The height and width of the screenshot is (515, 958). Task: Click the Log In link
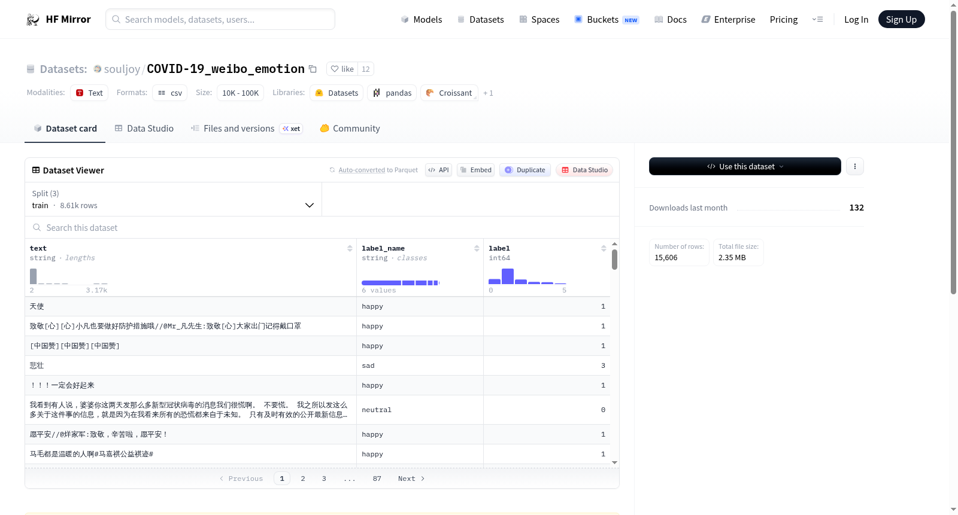856,19
